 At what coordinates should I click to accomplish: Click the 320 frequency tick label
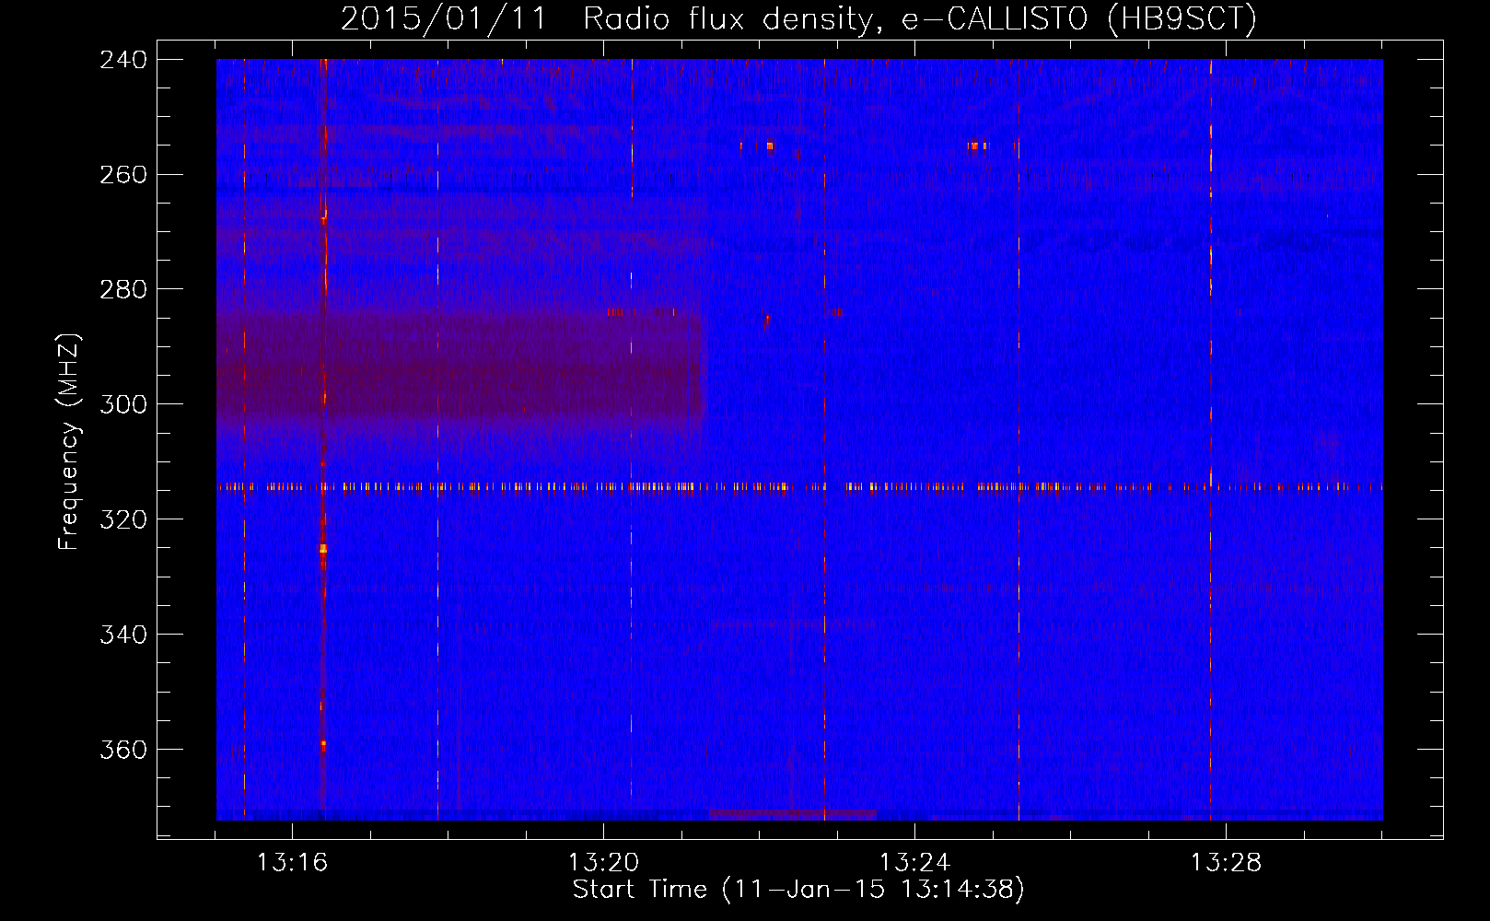pyautogui.click(x=123, y=520)
